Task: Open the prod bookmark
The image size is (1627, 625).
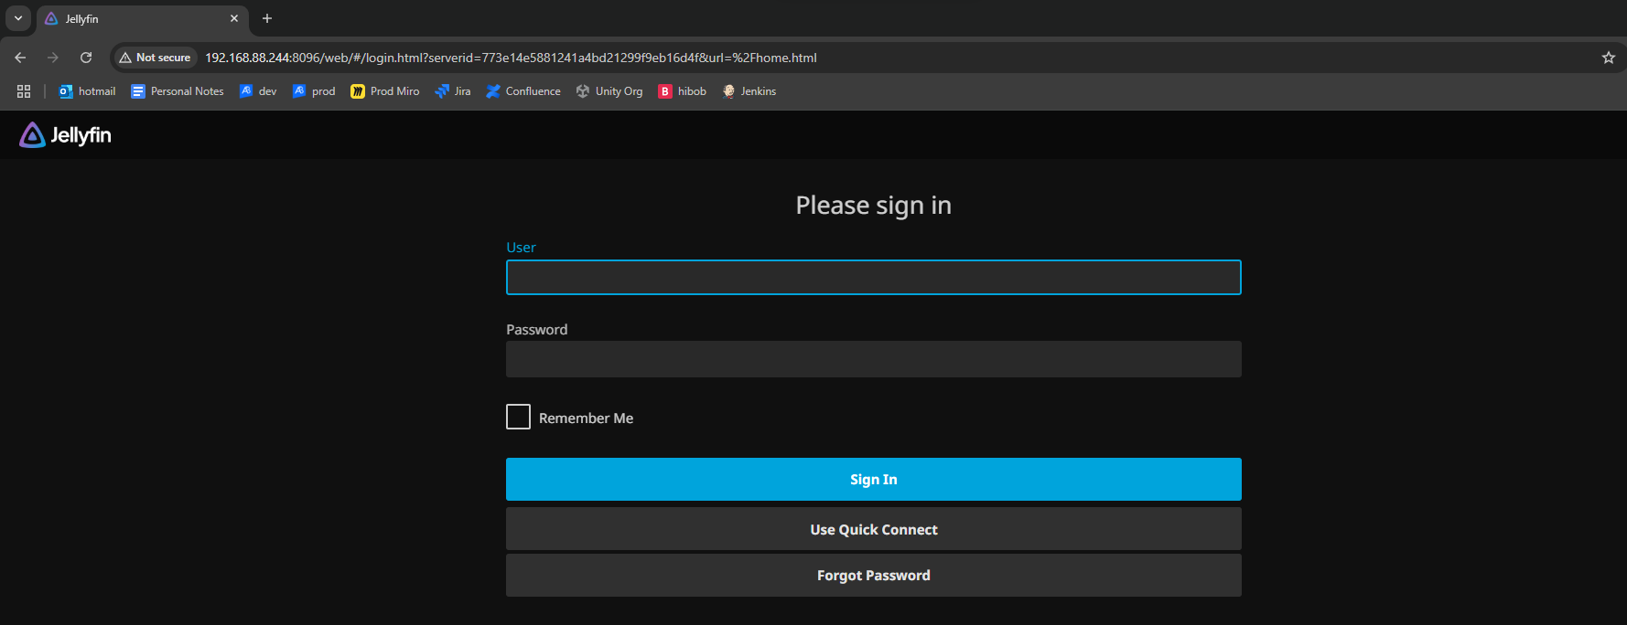Action: pos(314,91)
